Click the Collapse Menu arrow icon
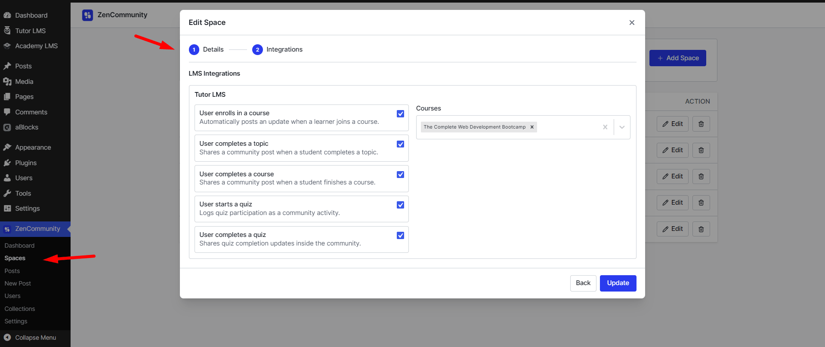The height and width of the screenshot is (347, 825). (7, 338)
